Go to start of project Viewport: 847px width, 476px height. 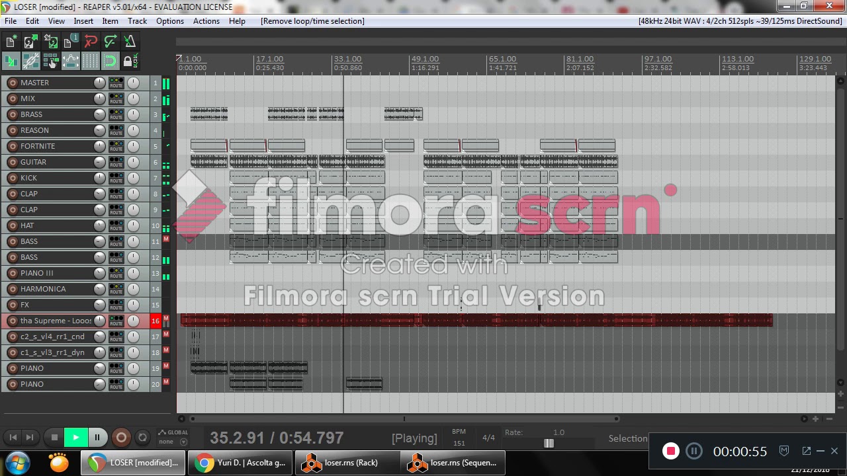[13, 438]
